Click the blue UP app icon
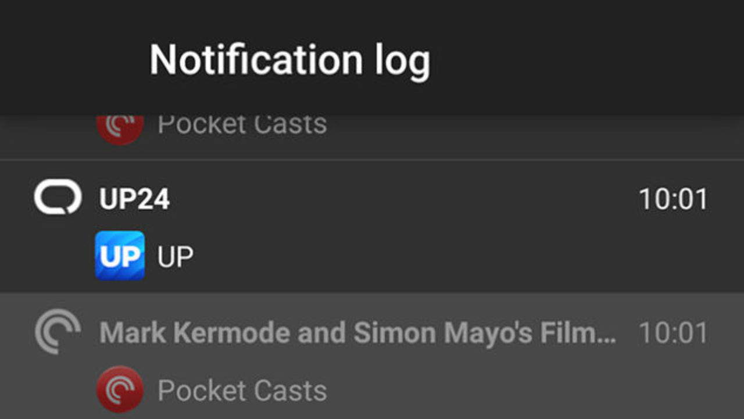The image size is (744, 419). coord(120,256)
